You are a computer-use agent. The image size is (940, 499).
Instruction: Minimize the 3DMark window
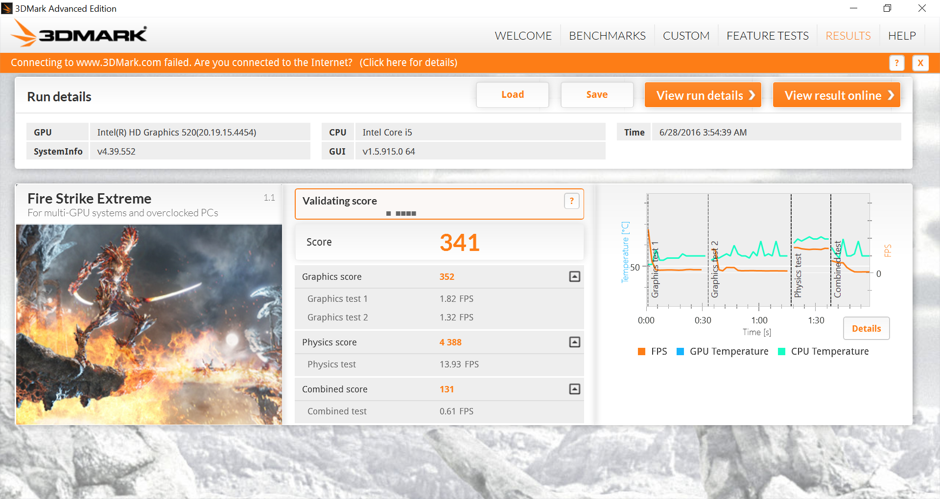tap(853, 8)
